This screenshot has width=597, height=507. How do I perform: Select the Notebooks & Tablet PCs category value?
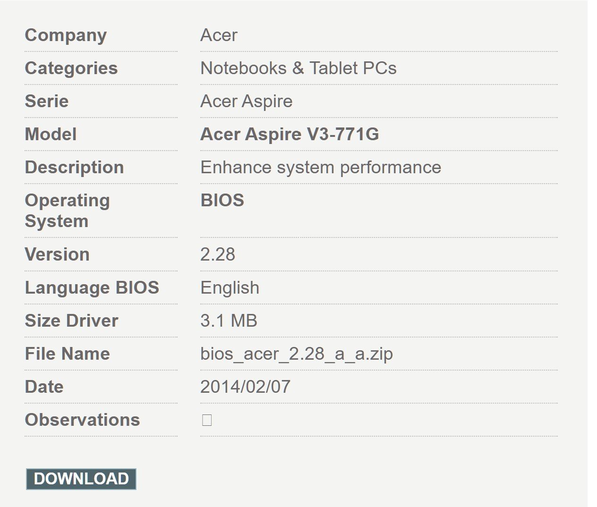[298, 68]
